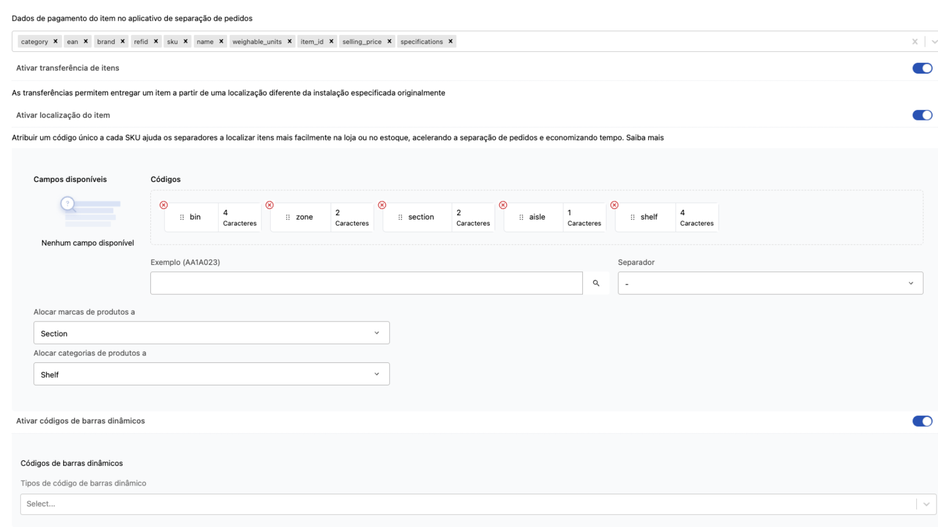Remove the "specifications" tag chip
938x527 pixels.
point(450,41)
